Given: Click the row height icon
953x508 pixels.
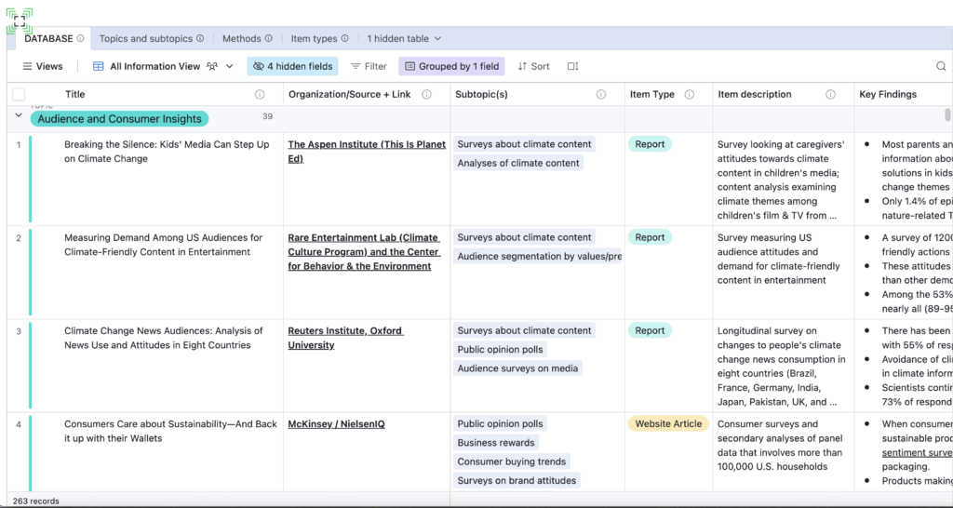Looking at the screenshot, I should [x=572, y=67].
